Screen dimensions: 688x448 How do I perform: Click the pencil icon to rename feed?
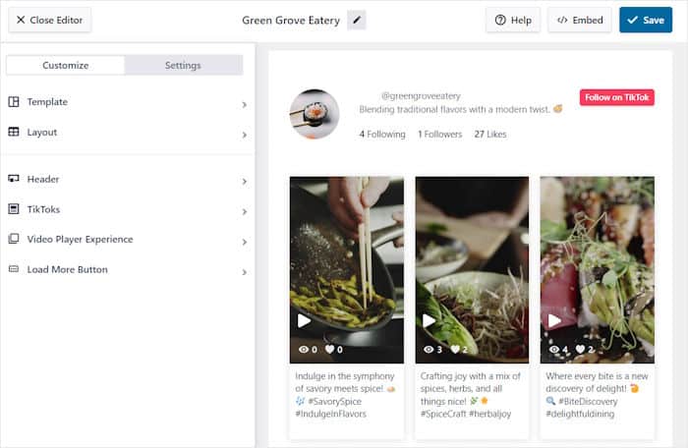(357, 21)
